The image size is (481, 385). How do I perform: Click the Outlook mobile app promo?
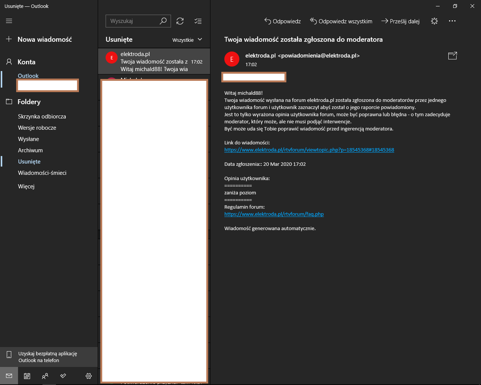[x=49, y=357]
